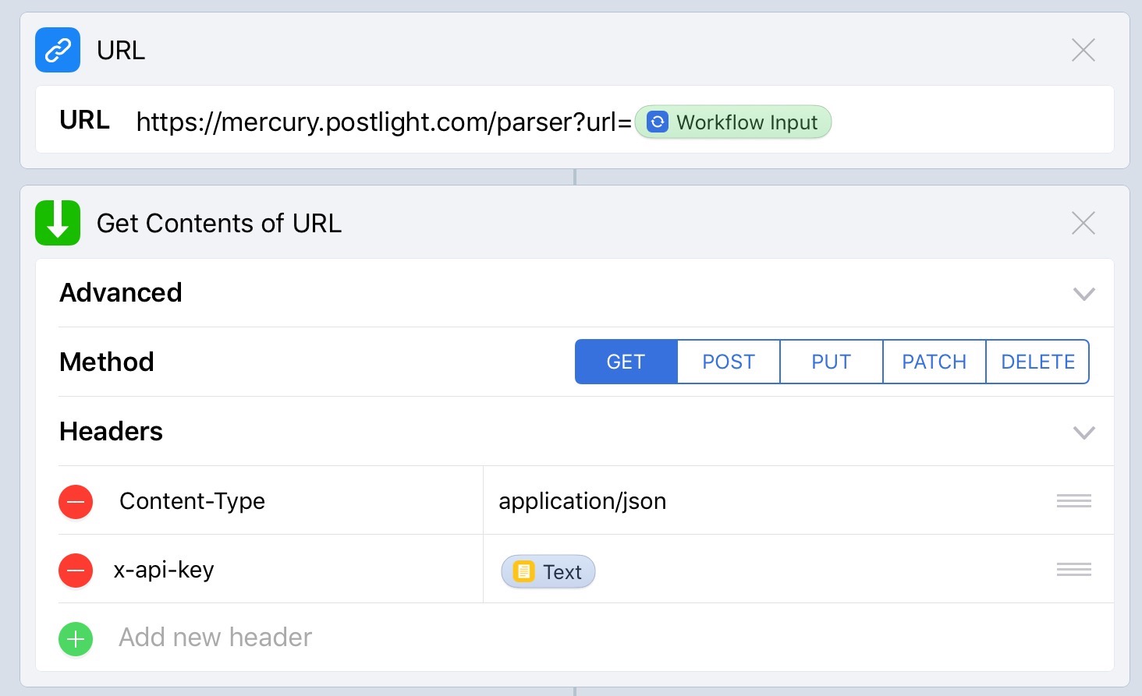Remove the Content-Type header with red minus

[76, 501]
